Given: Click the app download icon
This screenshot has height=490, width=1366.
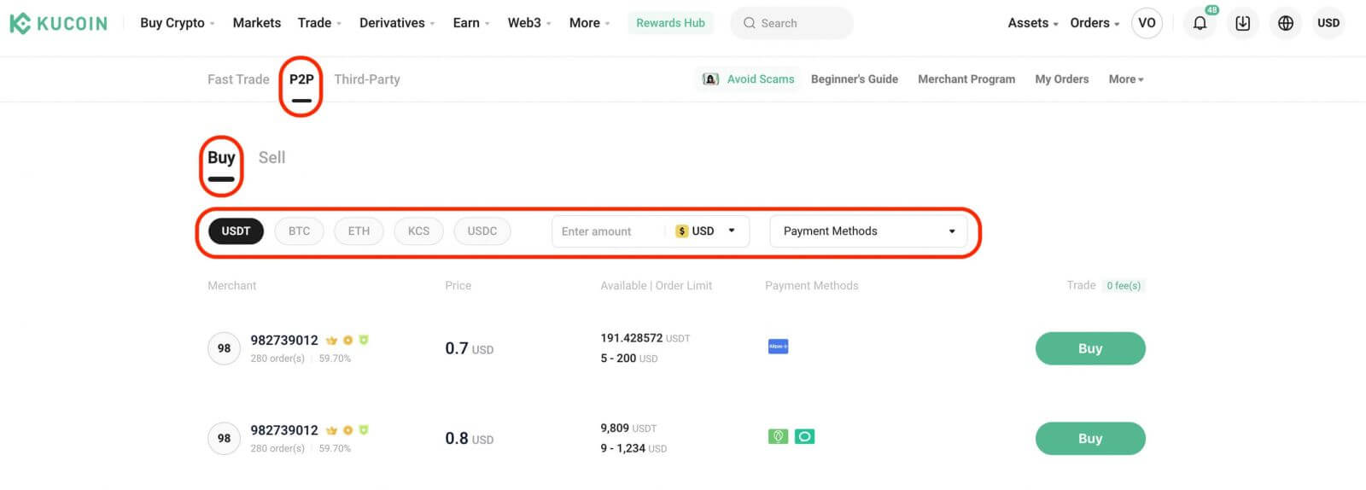Looking at the screenshot, I should click(x=1242, y=23).
